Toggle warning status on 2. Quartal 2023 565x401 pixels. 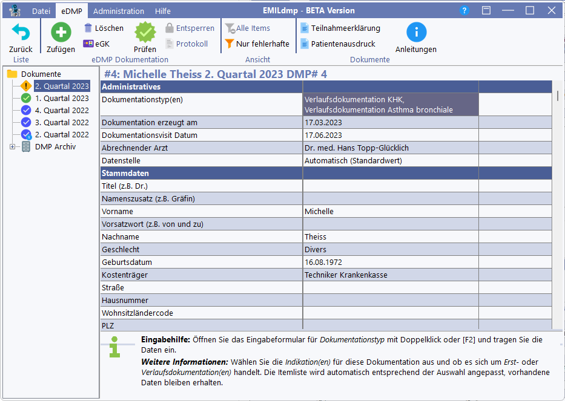pos(25,86)
